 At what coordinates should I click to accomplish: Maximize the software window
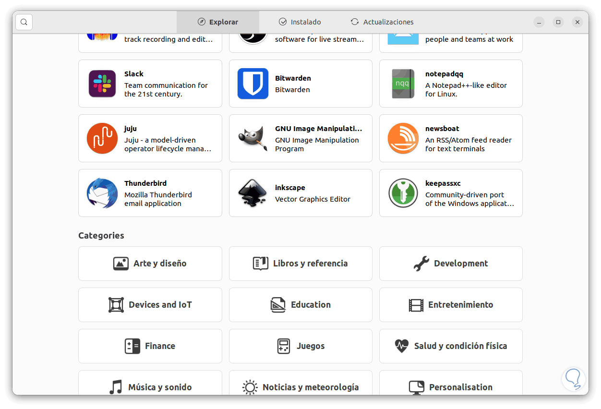558,22
